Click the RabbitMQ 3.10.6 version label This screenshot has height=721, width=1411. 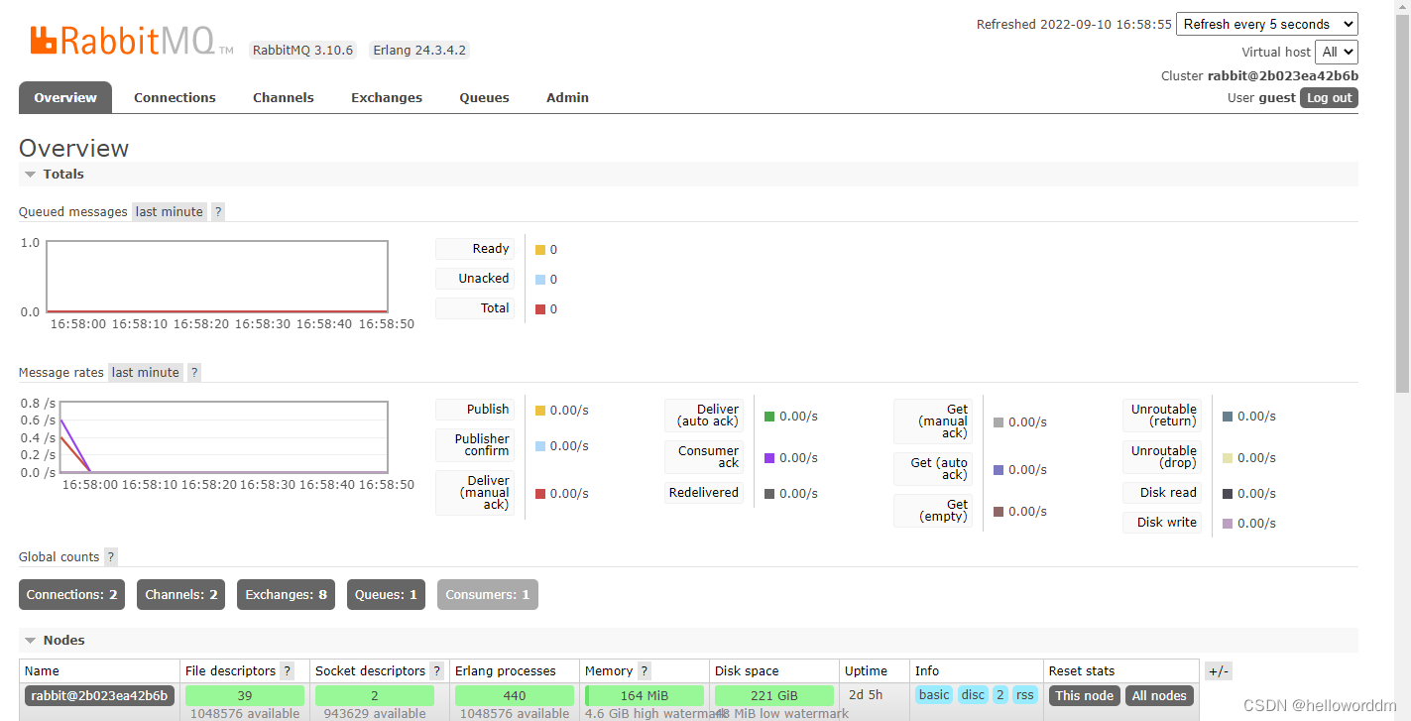pyautogui.click(x=302, y=50)
